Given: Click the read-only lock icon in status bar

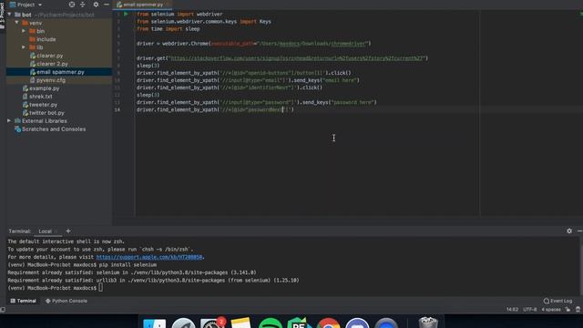Looking at the screenshot, I should [568, 310].
